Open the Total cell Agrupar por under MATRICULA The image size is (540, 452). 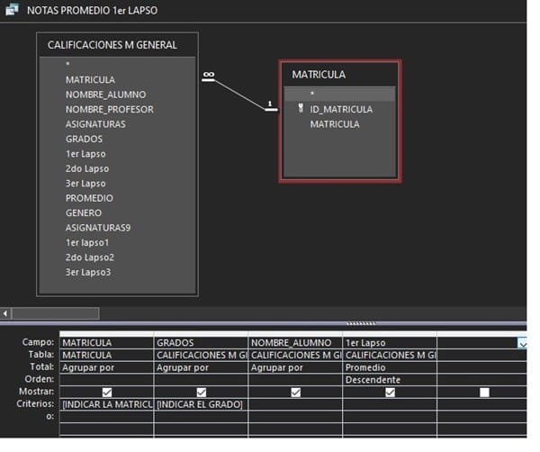tap(106, 367)
